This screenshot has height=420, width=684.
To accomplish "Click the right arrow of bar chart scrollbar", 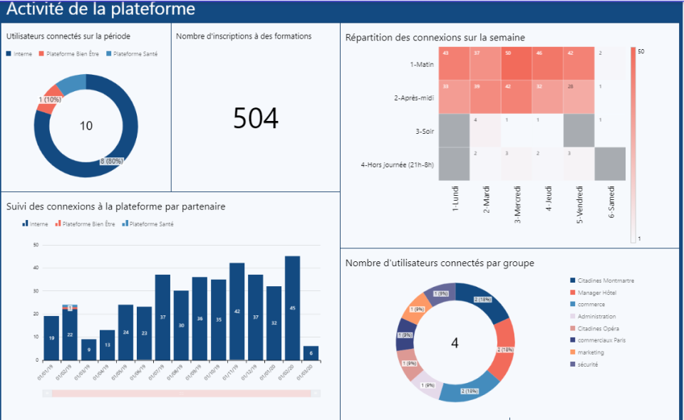I will [316, 394].
